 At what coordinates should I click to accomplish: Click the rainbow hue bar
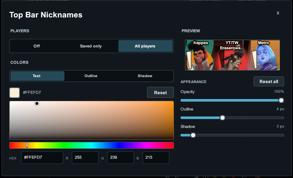(92, 145)
